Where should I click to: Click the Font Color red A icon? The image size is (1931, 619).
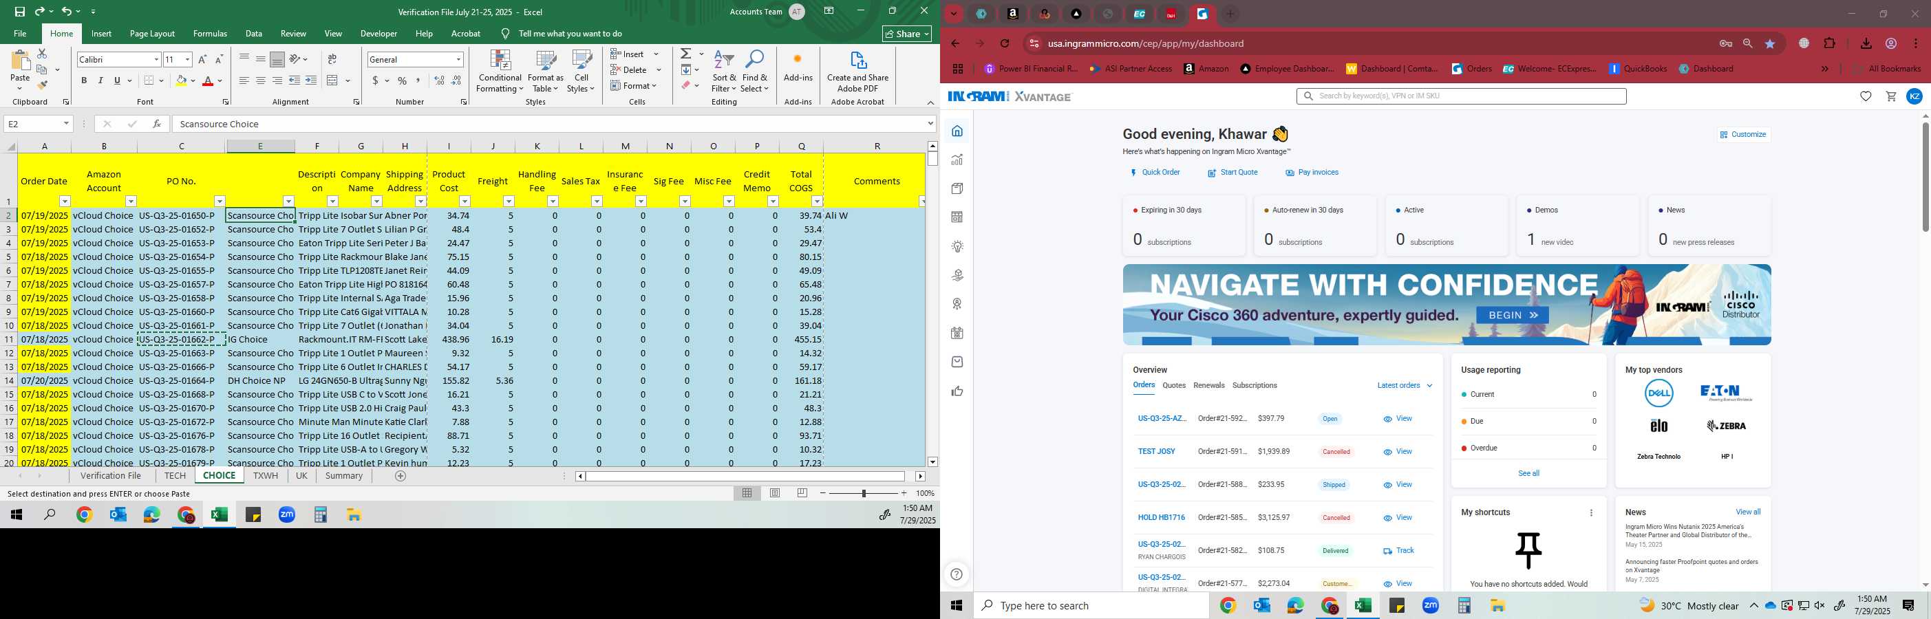point(208,80)
